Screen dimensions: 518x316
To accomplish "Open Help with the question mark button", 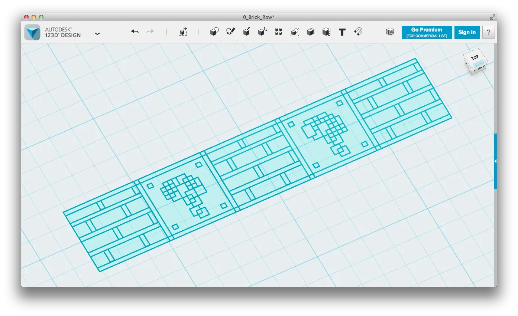I will (x=489, y=32).
